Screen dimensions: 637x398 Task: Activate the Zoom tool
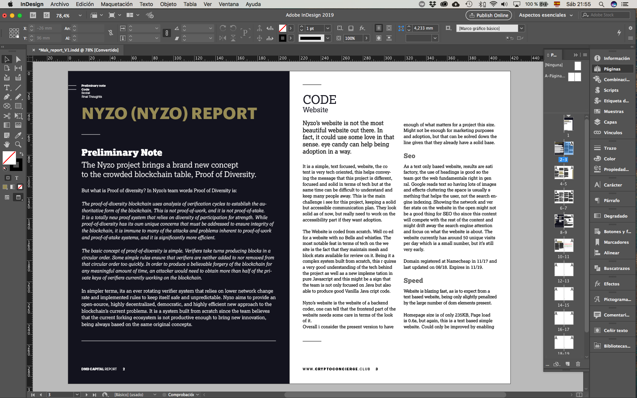[x=18, y=144]
